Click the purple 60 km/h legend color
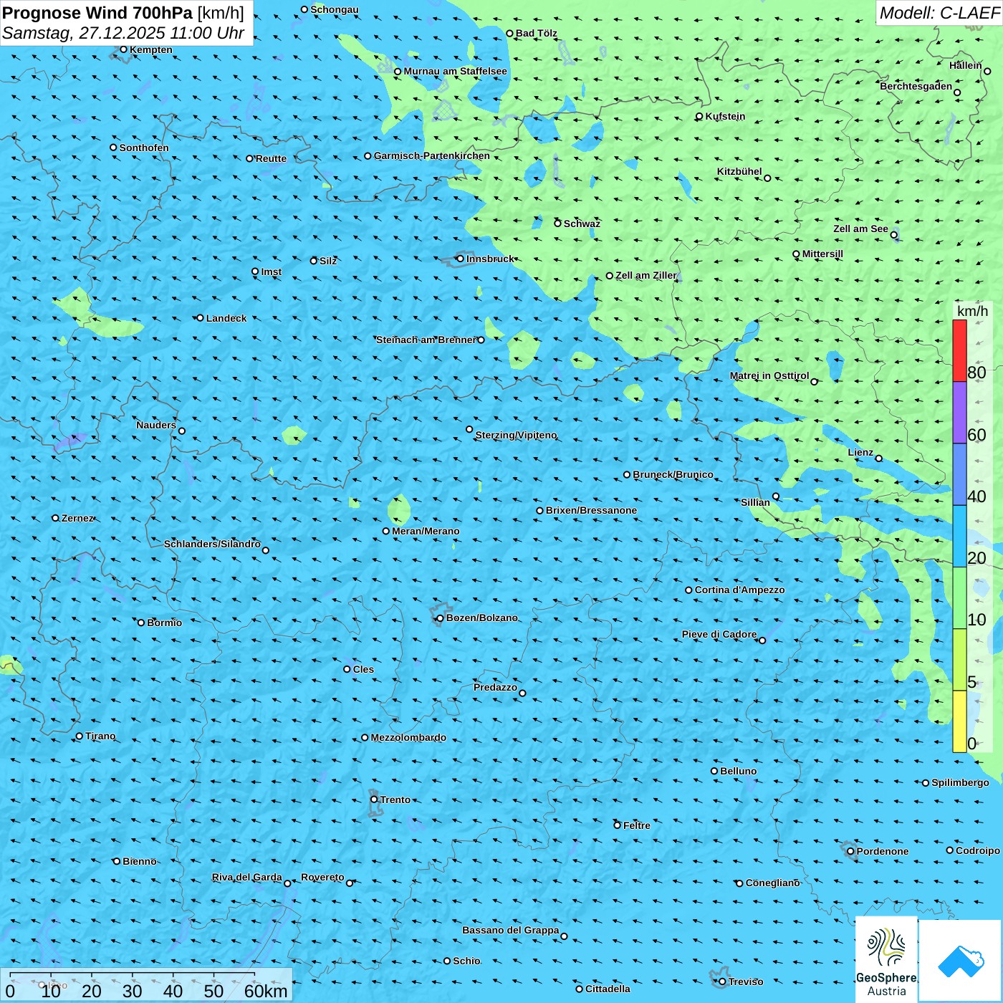 click(x=959, y=413)
